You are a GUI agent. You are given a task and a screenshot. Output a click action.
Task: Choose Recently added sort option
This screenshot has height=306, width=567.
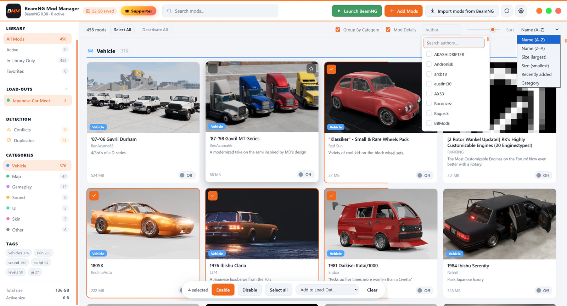[538, 74]
